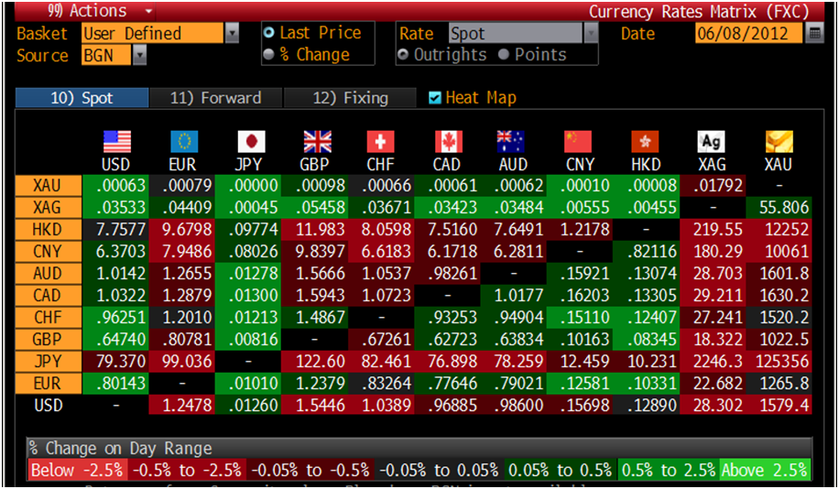Open the calendar icon next to Date
The height and width of the screenshot is (489, 839).
pyautogui.click(x=814, y=33)
